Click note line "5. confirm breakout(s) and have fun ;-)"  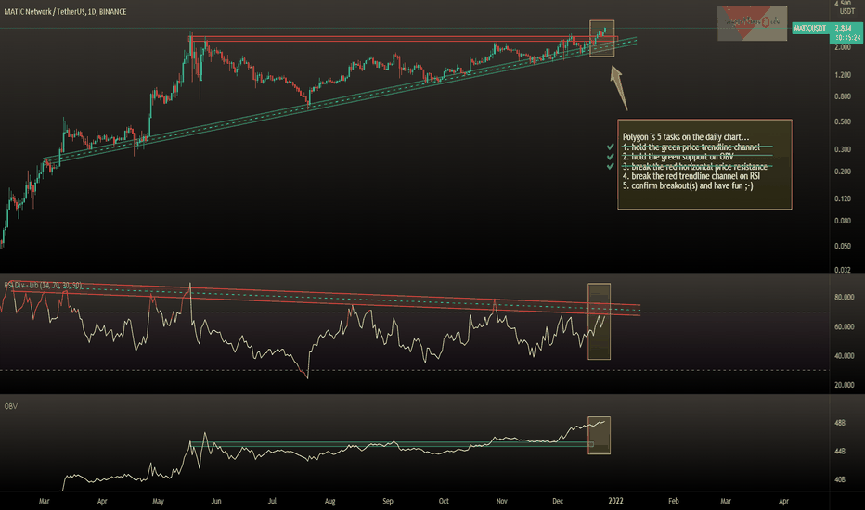688,185
